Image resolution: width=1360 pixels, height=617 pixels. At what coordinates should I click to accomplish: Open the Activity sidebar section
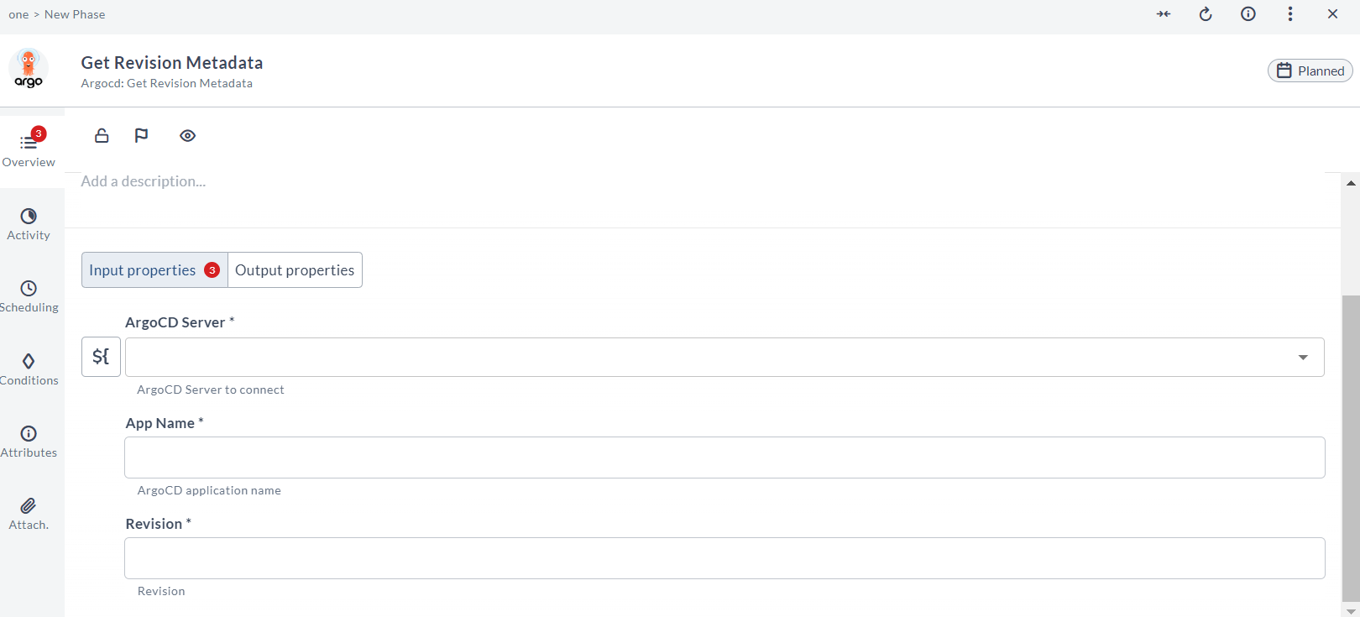tap(29, 224)
